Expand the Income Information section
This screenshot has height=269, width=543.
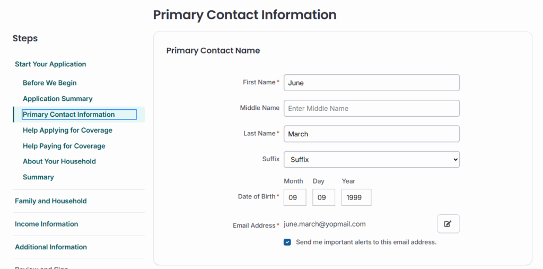click(x=47, y=224)
